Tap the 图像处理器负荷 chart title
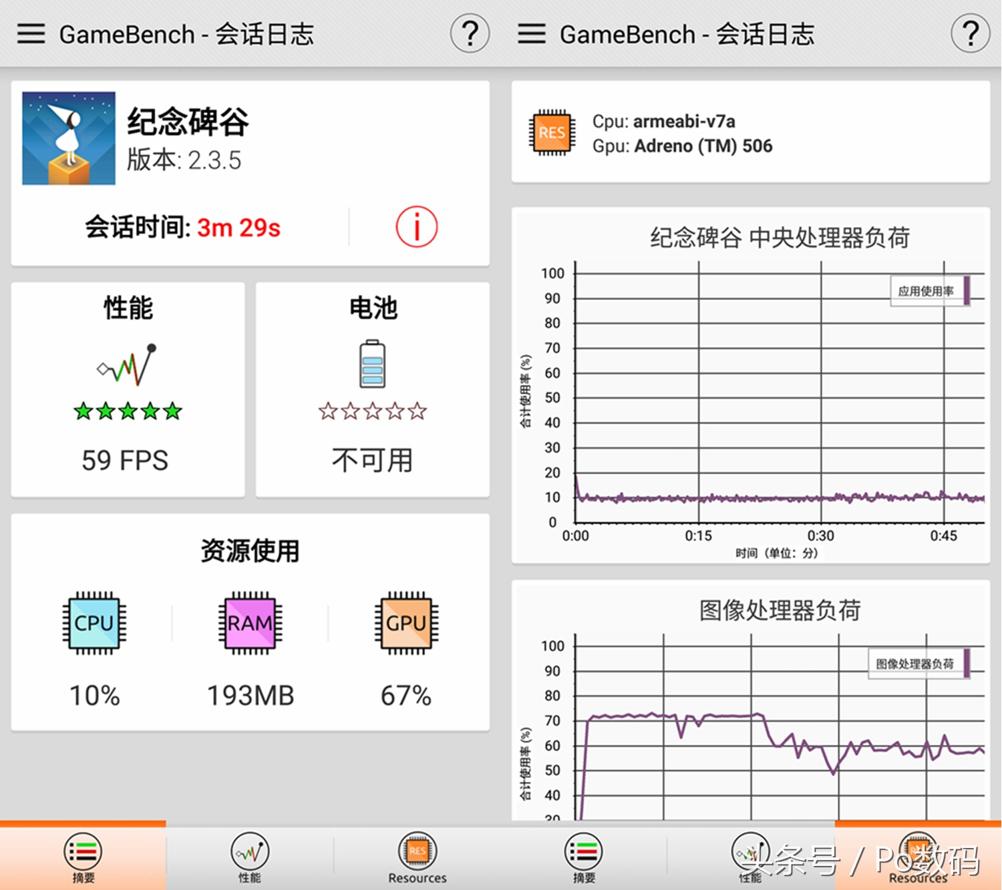Viewport: 1002px width, 890px height. pos(780,610)
